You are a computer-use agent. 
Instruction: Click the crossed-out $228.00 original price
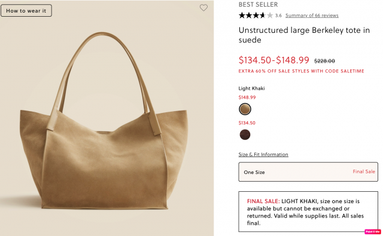pos(324,61)
